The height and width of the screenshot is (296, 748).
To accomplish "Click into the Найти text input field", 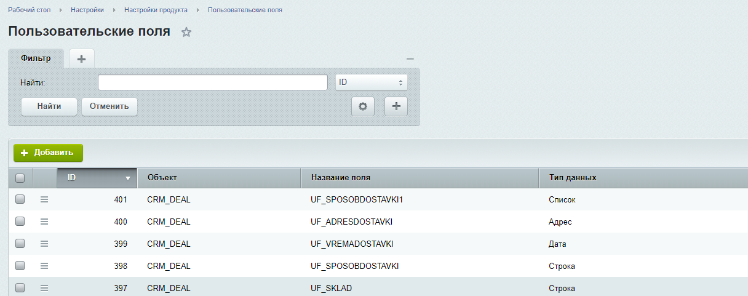I will coord(212,82).
